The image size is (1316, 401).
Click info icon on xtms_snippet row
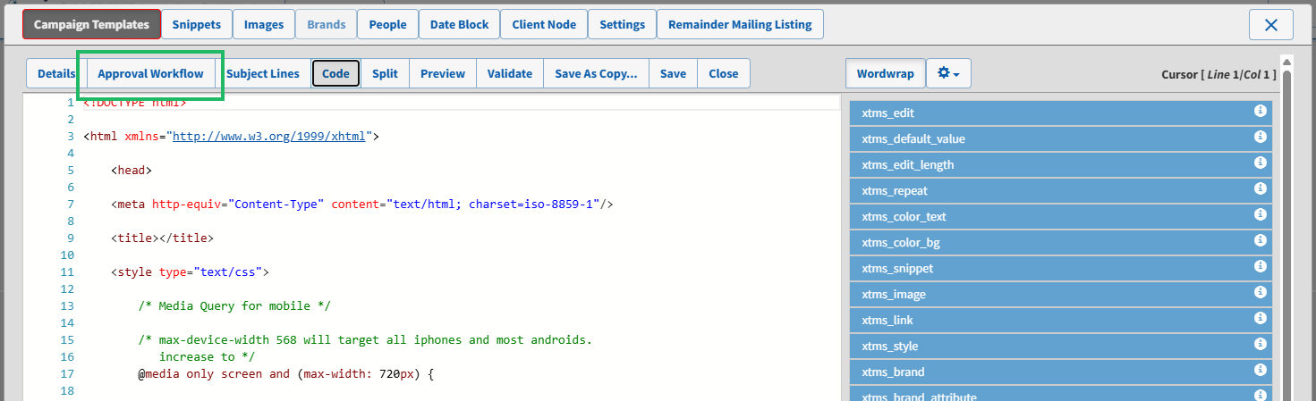tap(1260, 267)
